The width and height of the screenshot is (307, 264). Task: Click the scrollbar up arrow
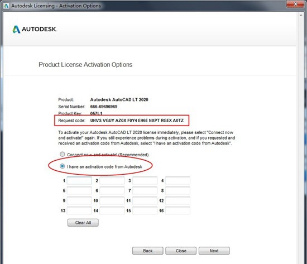[301, 15]
